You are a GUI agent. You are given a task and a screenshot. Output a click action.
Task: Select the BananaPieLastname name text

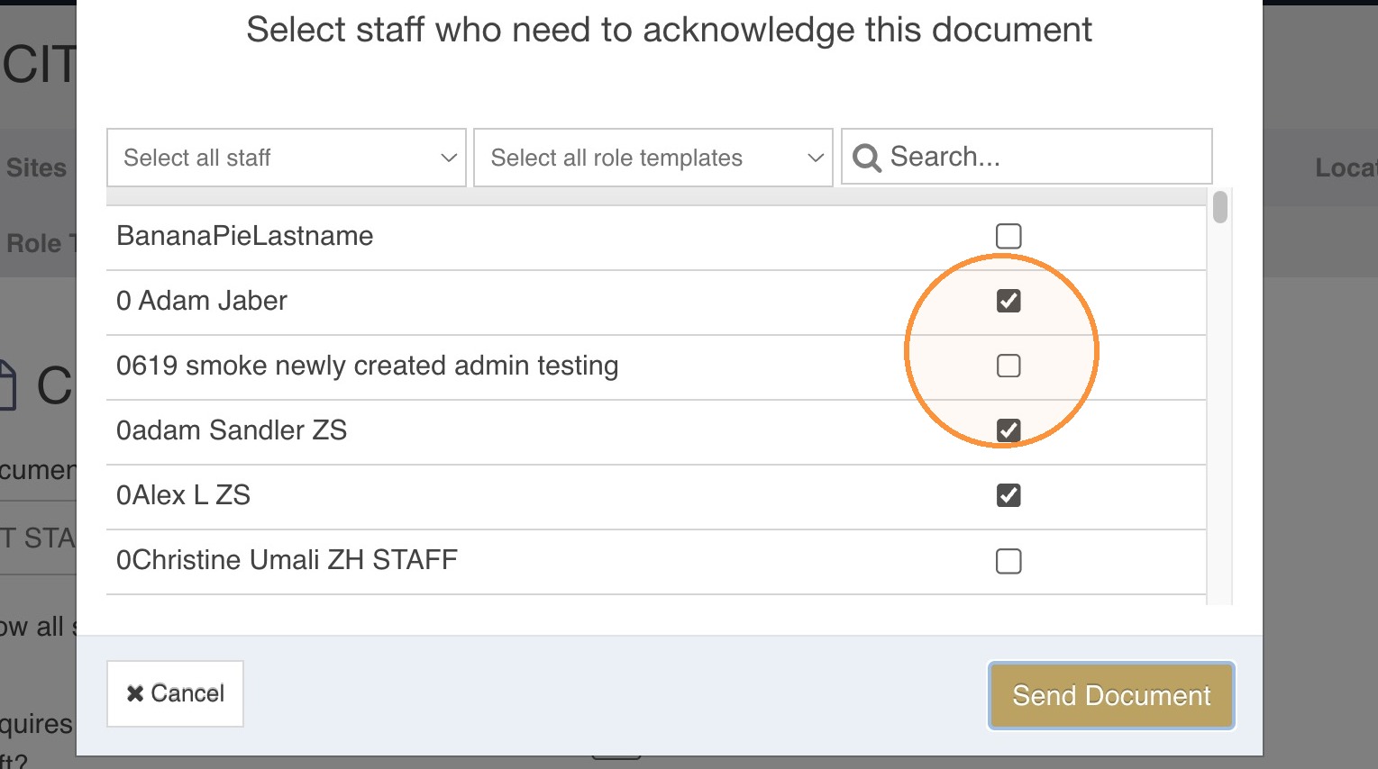[x=245, y=236]
